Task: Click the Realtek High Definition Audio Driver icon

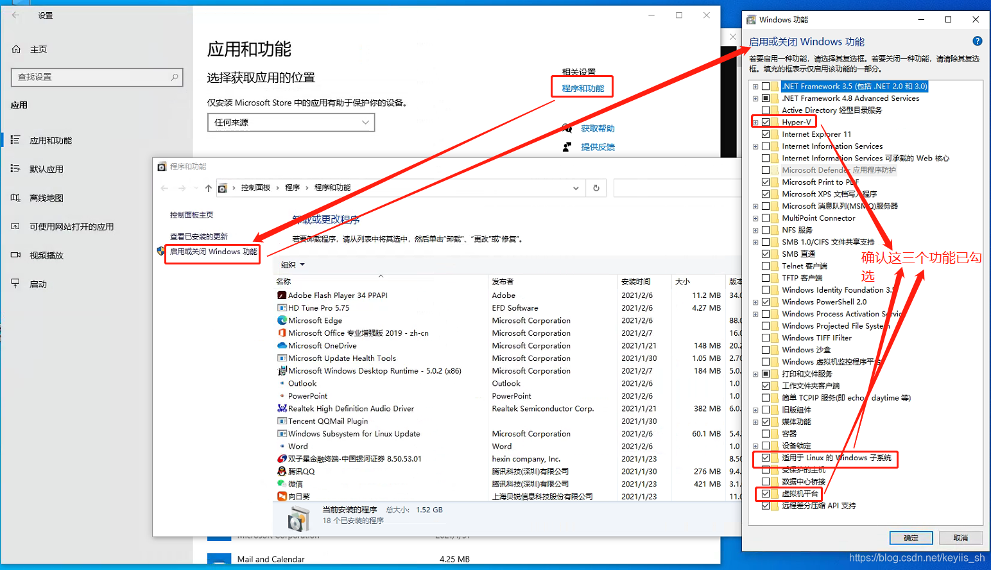Action: point(282,408)
